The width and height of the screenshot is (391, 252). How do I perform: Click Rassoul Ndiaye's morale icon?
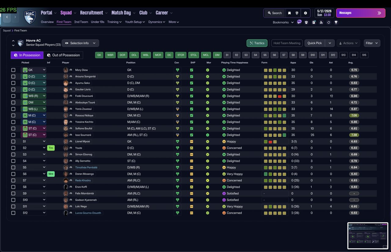(208, 115)
